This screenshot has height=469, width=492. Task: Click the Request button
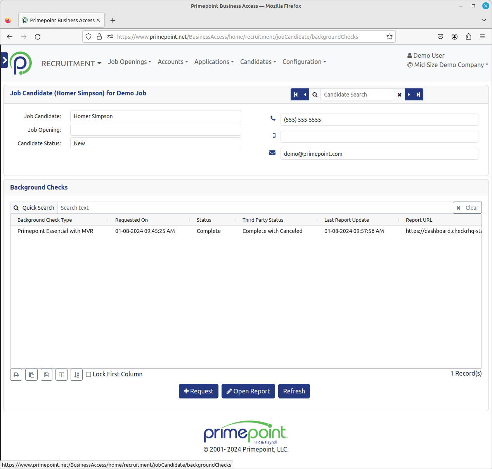coord(199,391)
